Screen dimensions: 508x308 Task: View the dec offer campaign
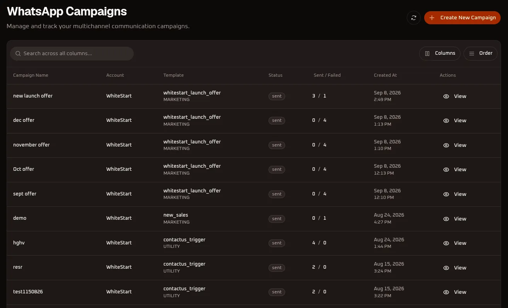point(455,121)
